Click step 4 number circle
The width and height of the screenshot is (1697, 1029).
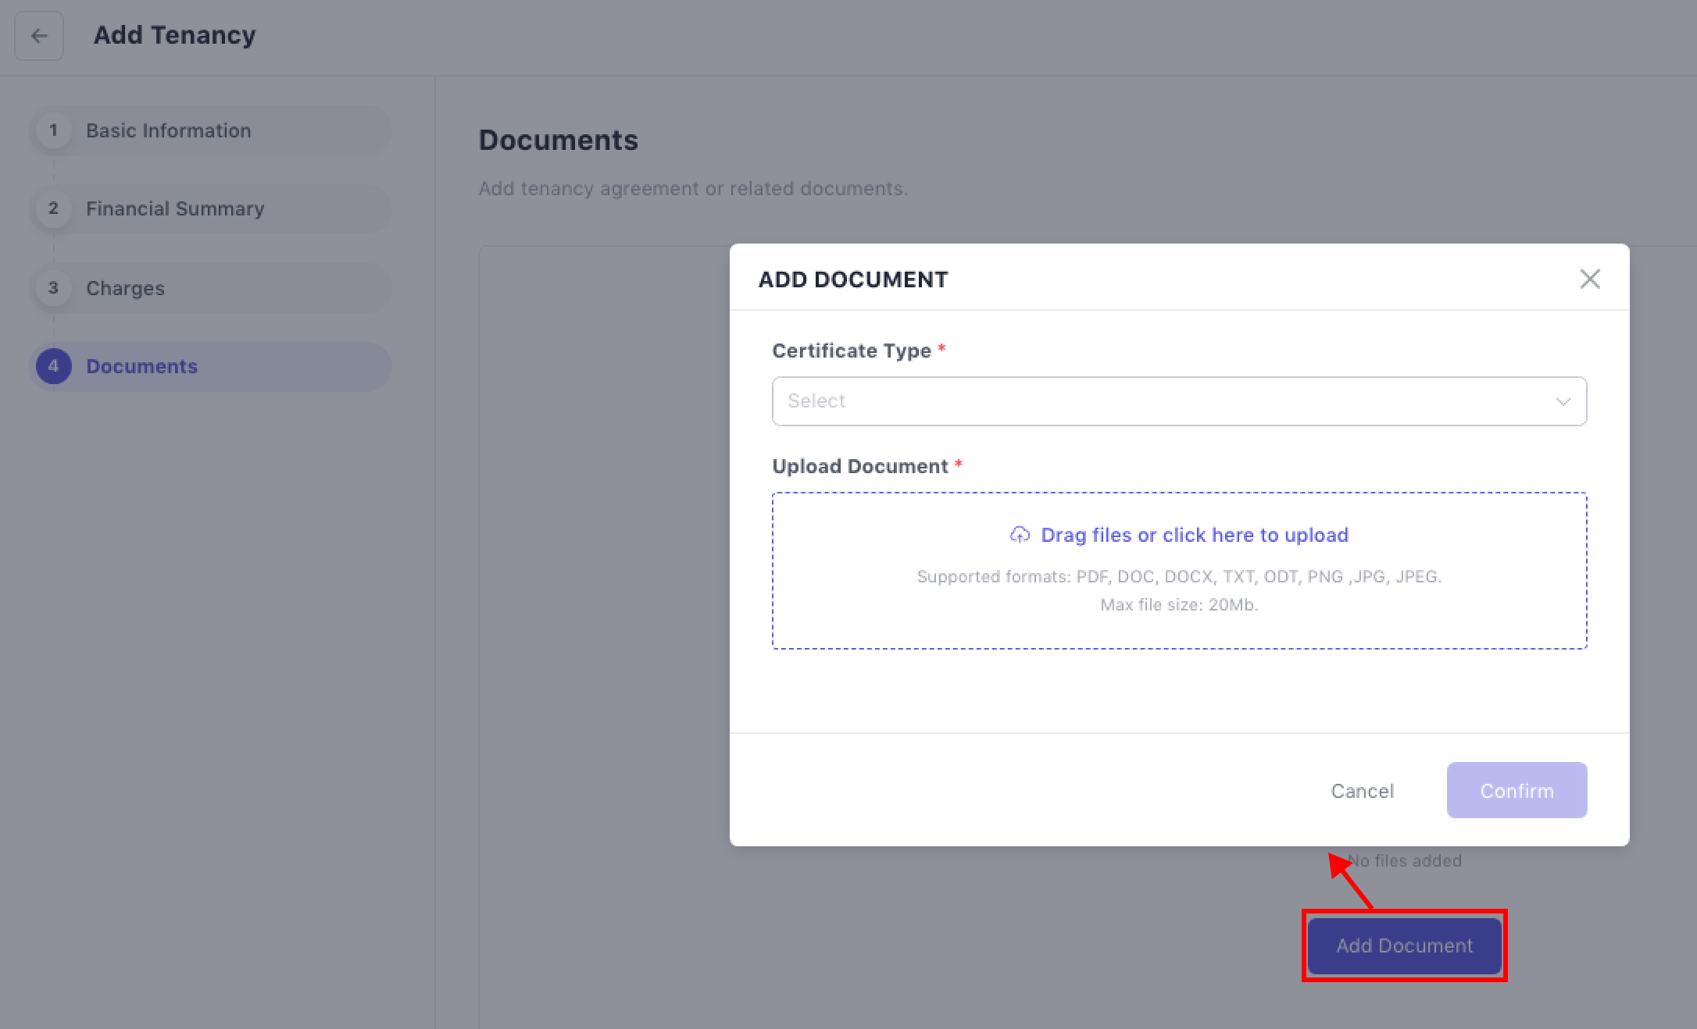53,366
